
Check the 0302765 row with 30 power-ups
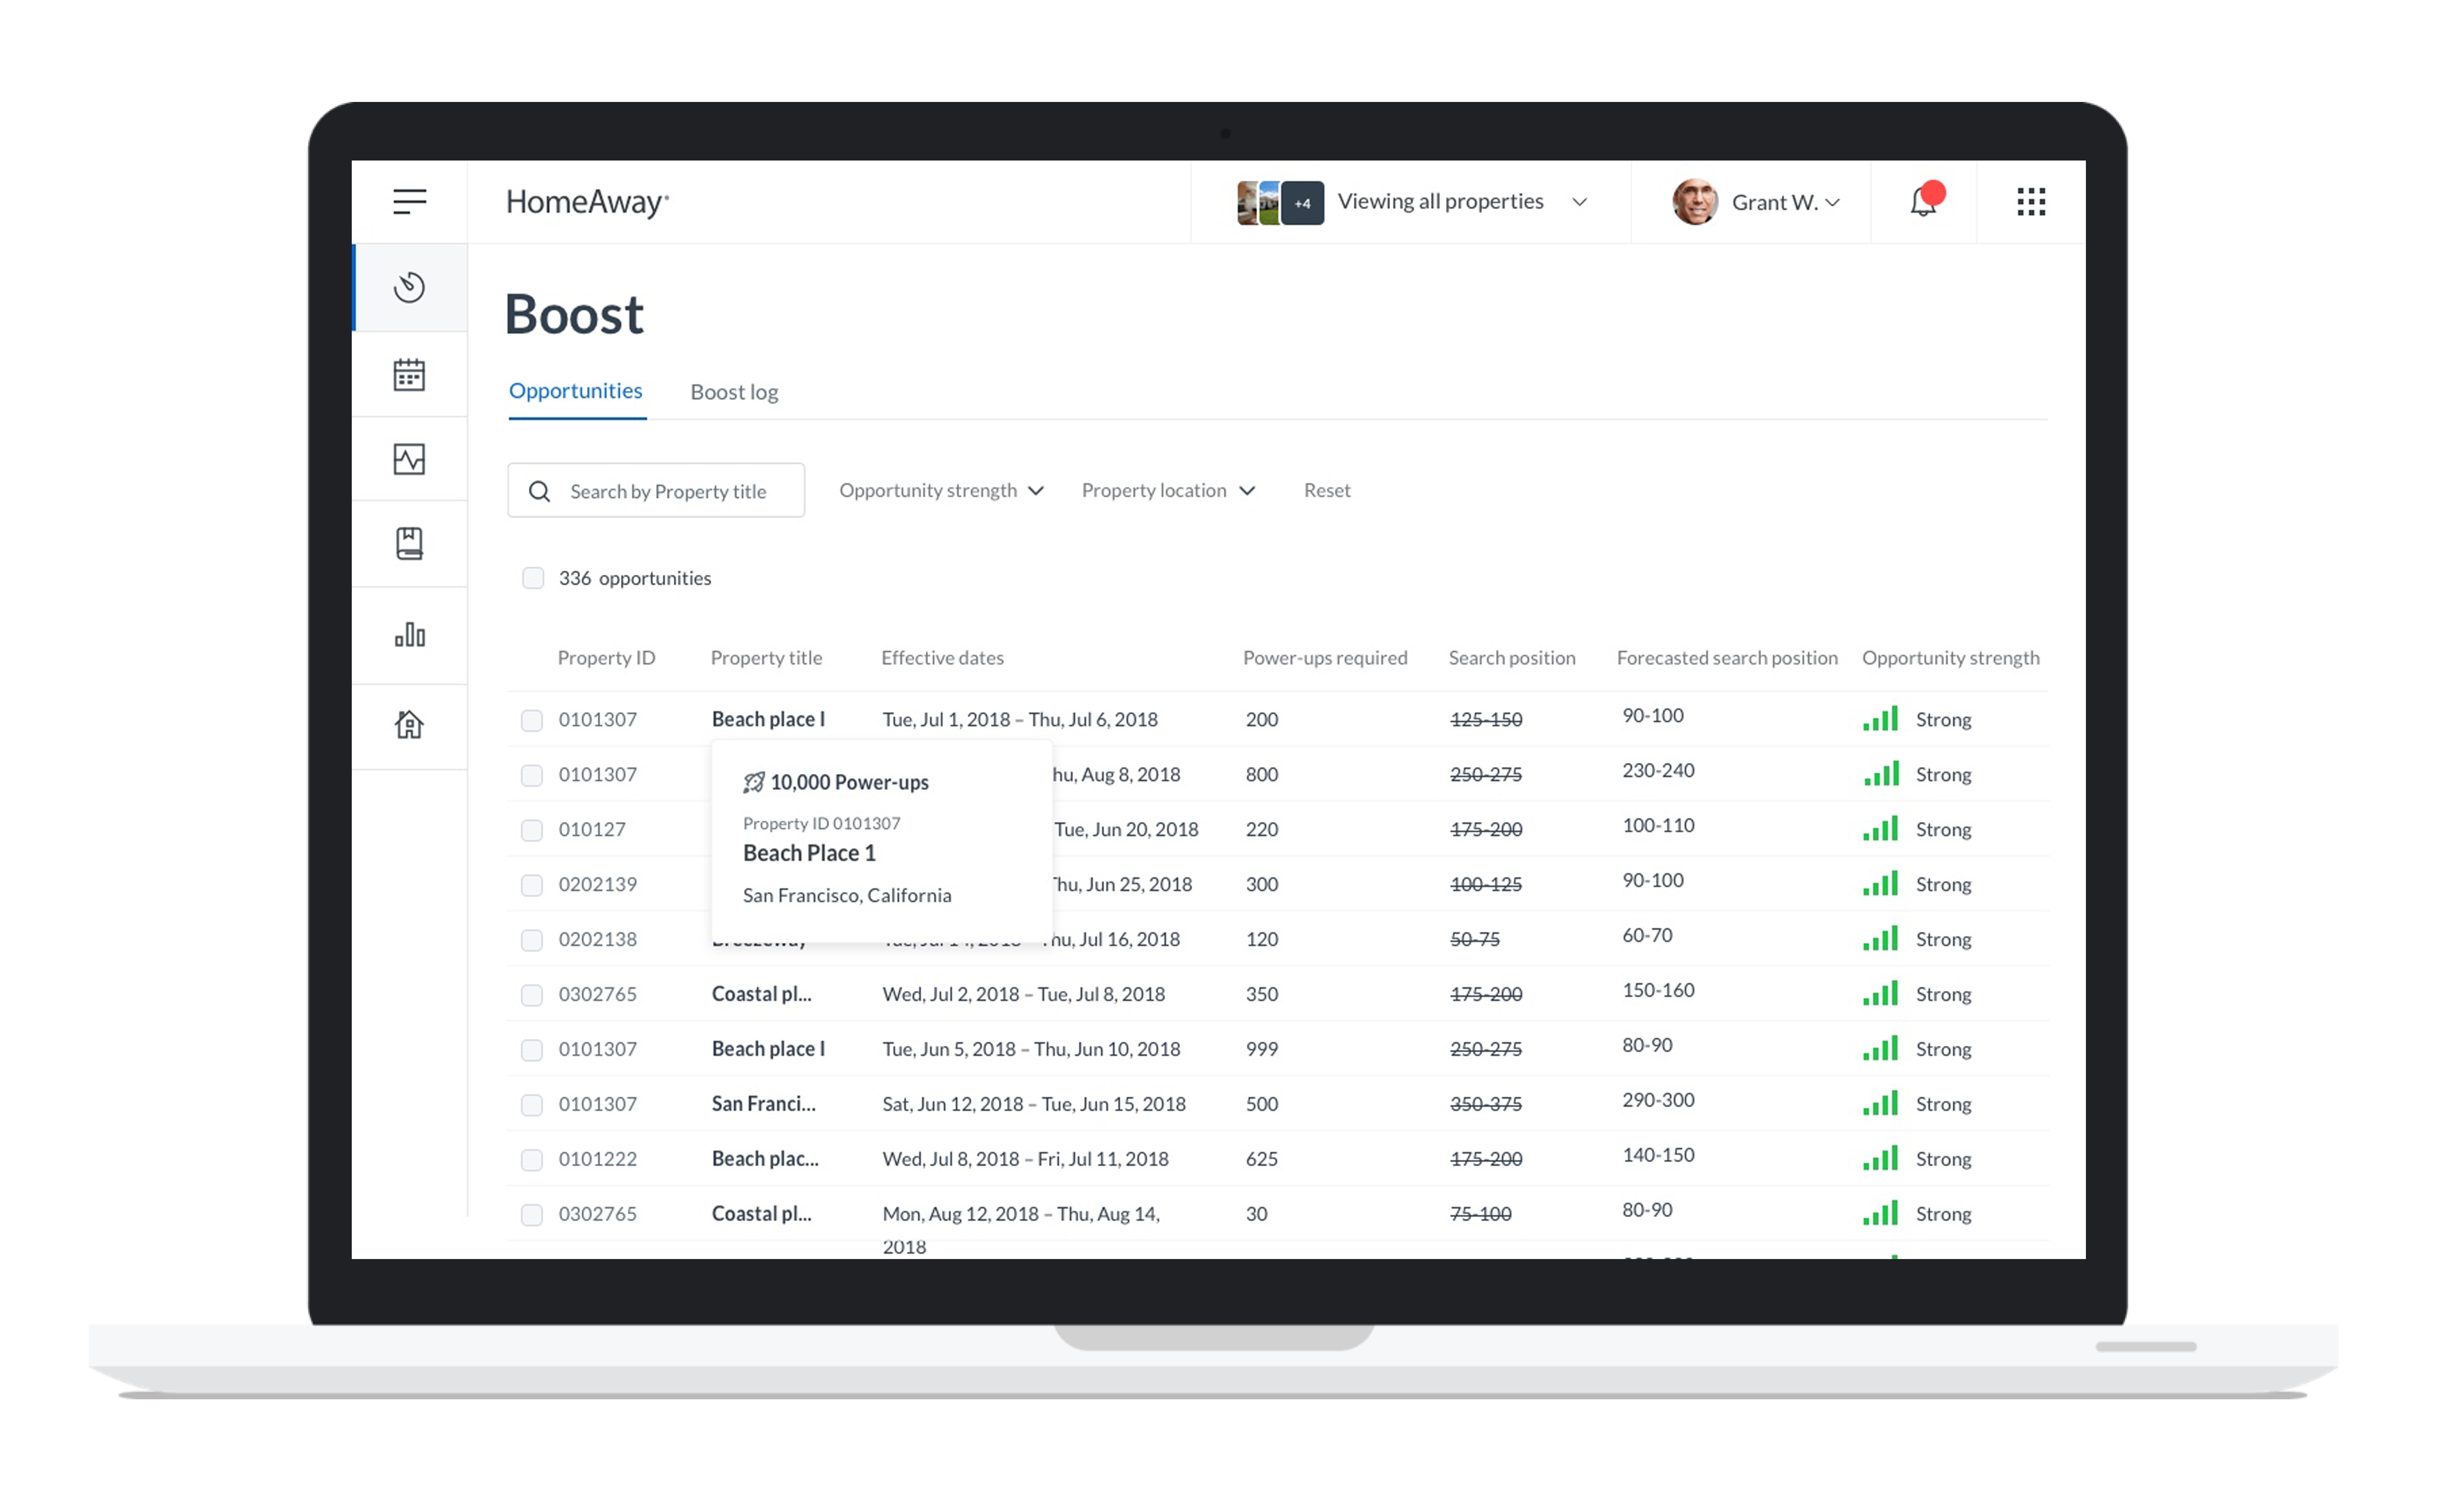[x=532, y=1215]
